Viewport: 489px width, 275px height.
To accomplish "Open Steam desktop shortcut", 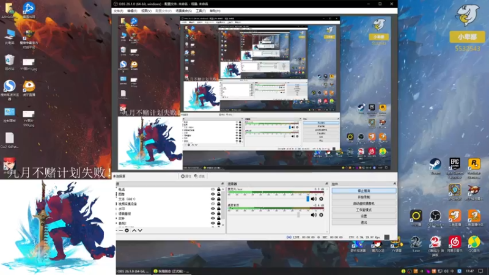I will click(x=435, y=166).
